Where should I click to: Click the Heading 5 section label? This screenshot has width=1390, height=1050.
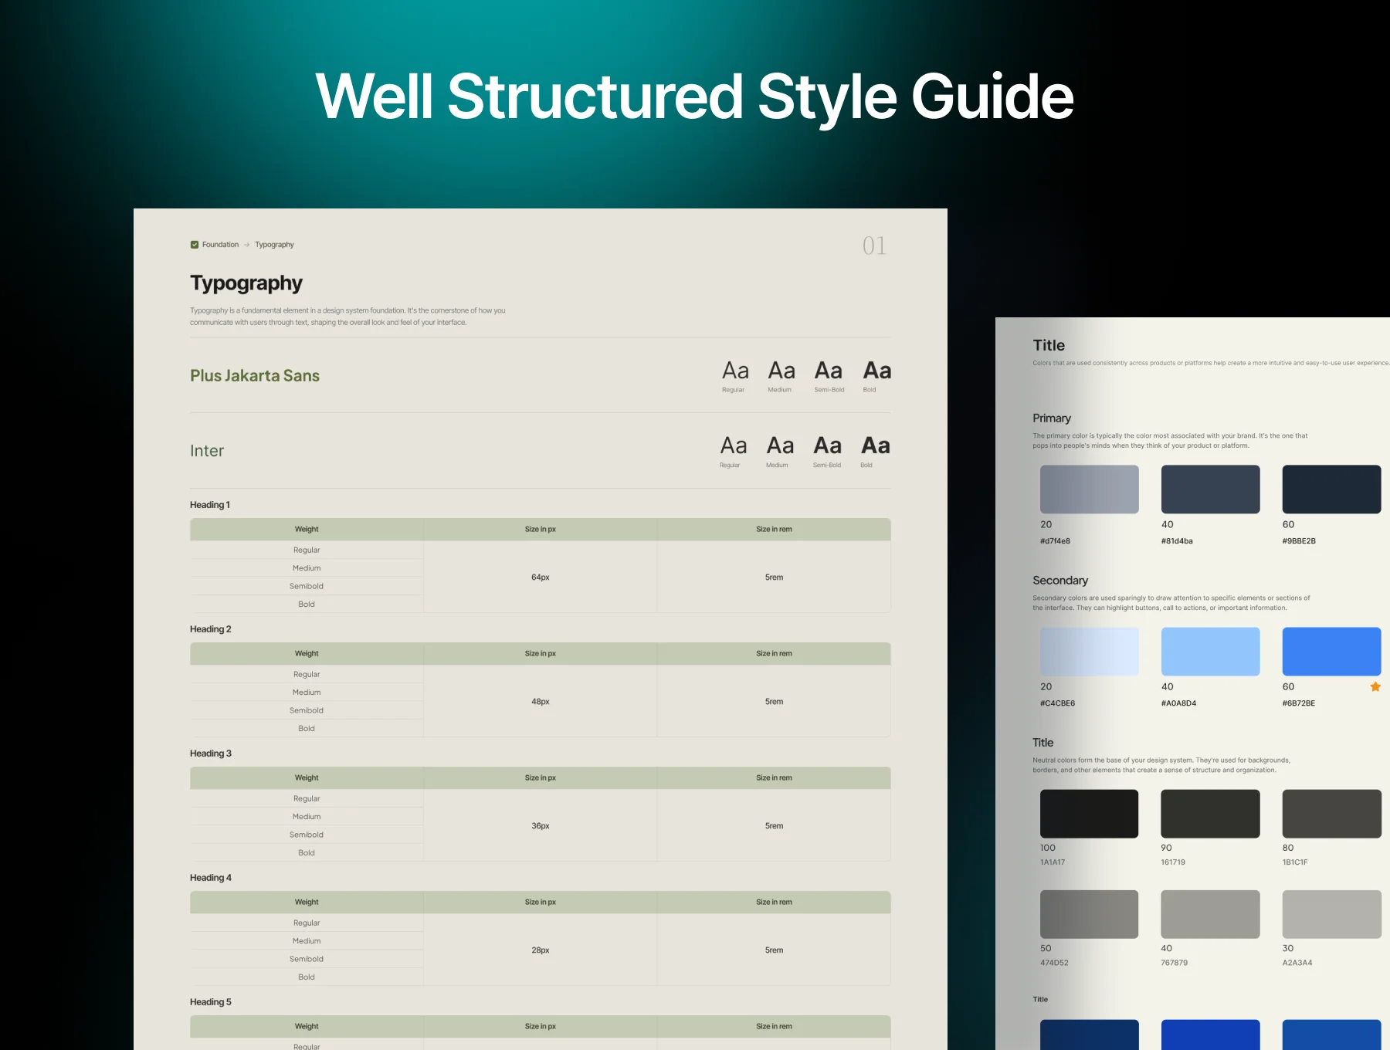coord(211,1002)
